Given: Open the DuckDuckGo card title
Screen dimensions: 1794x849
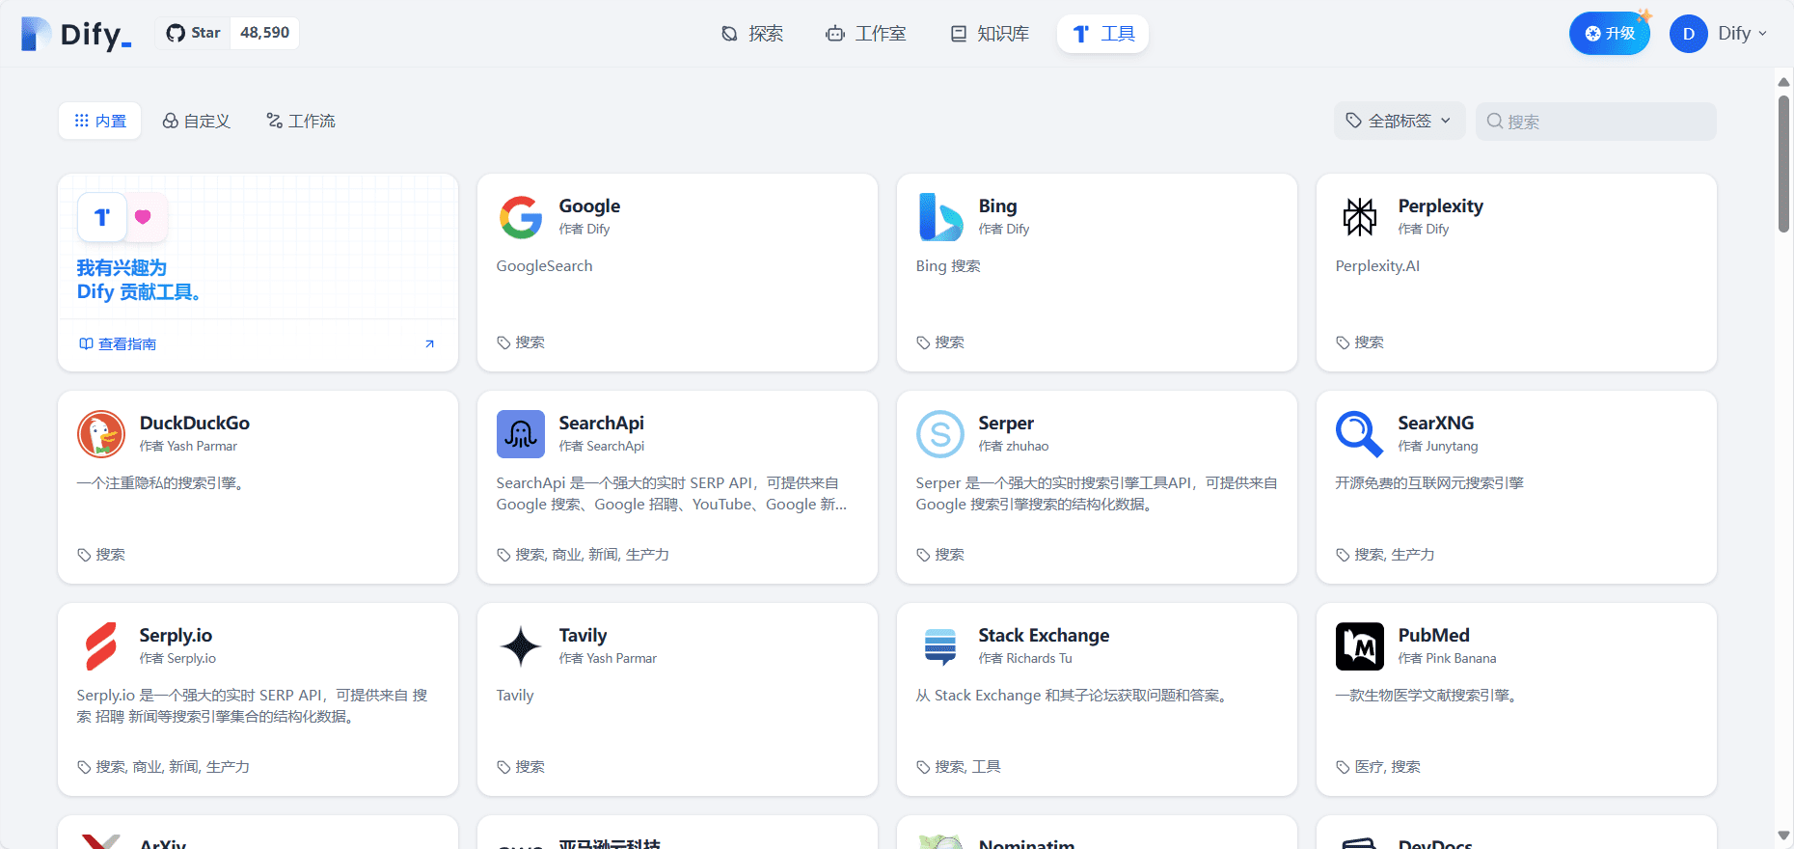Looking at the screenshot, I should pos(195,423).
